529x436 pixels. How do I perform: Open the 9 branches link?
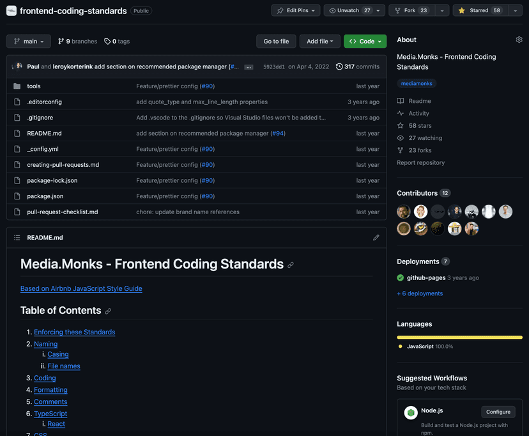pyautogui.click(x=77, y=42)
